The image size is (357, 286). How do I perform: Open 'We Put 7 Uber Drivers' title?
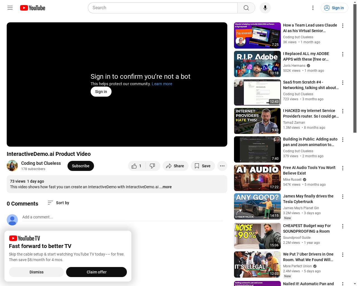(308, 257)
